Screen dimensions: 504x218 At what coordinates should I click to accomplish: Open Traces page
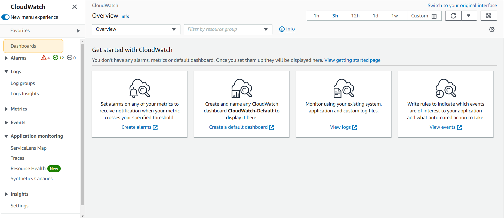[x=17, y=158]
